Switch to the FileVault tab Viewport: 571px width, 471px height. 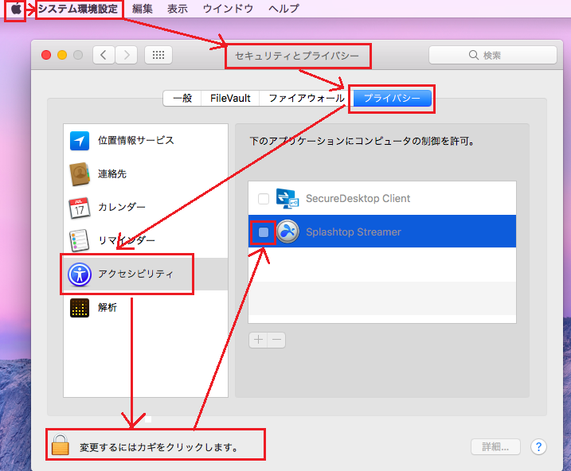click(x=230, y=98)
